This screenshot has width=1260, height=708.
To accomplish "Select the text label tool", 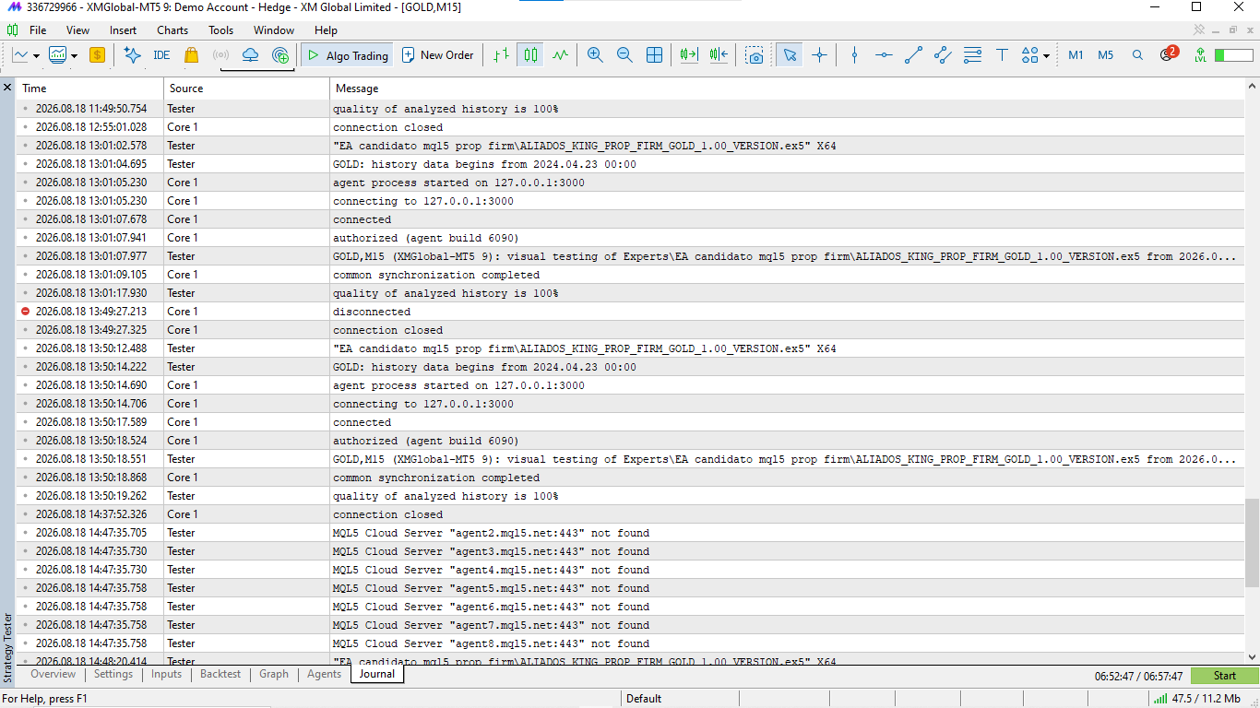I will (x=1002, y=55).
